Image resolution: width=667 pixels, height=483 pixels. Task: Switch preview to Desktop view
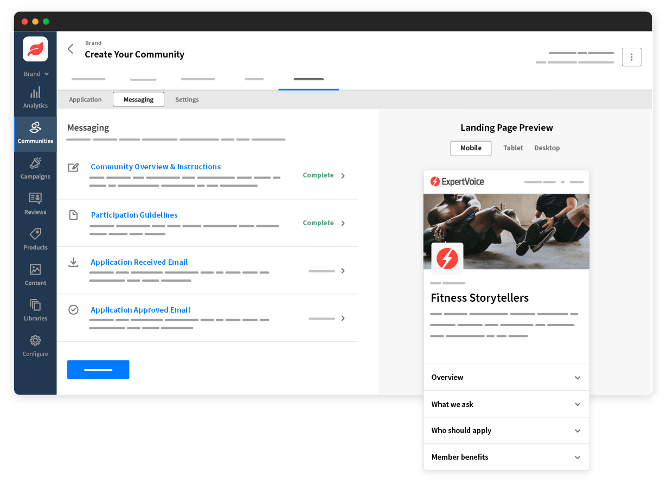coord(547,148)
